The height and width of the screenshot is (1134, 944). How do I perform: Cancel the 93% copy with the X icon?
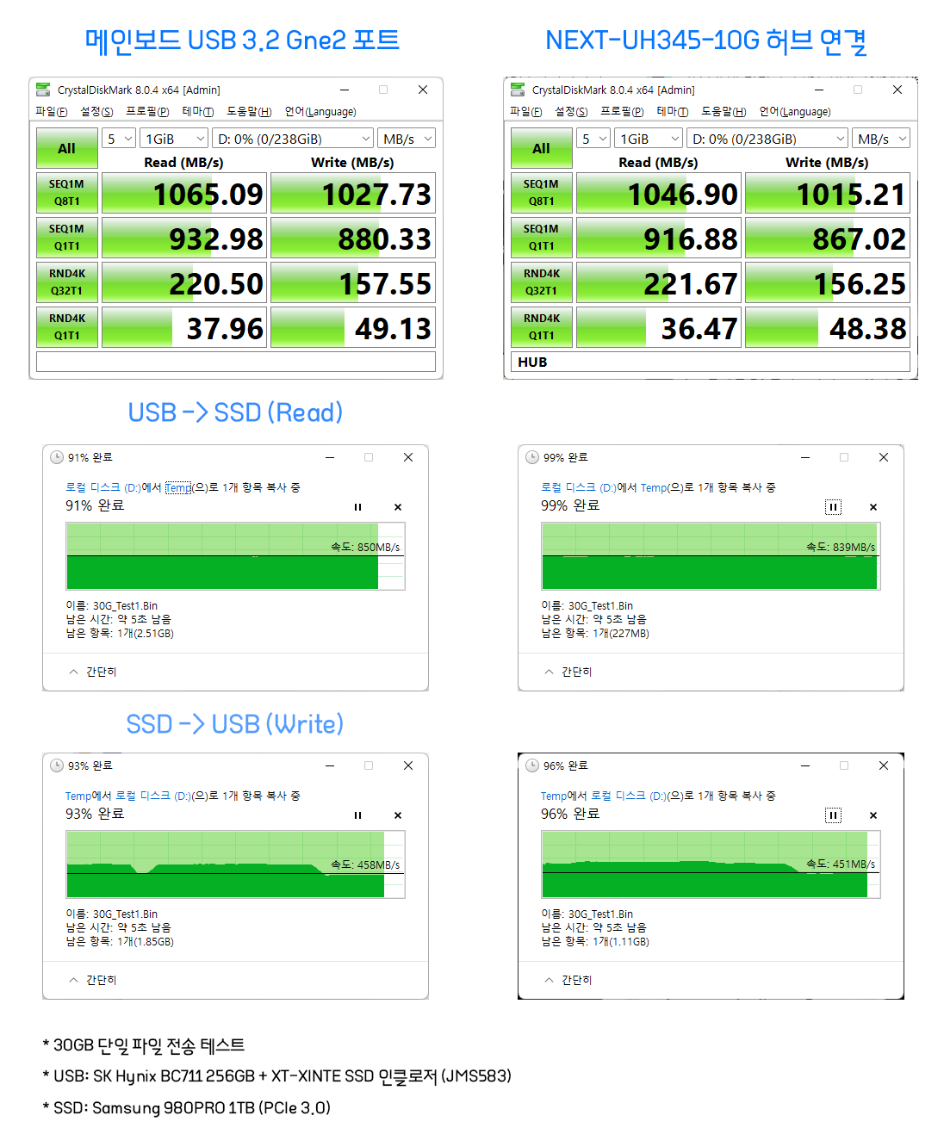(x=398, y=815)
